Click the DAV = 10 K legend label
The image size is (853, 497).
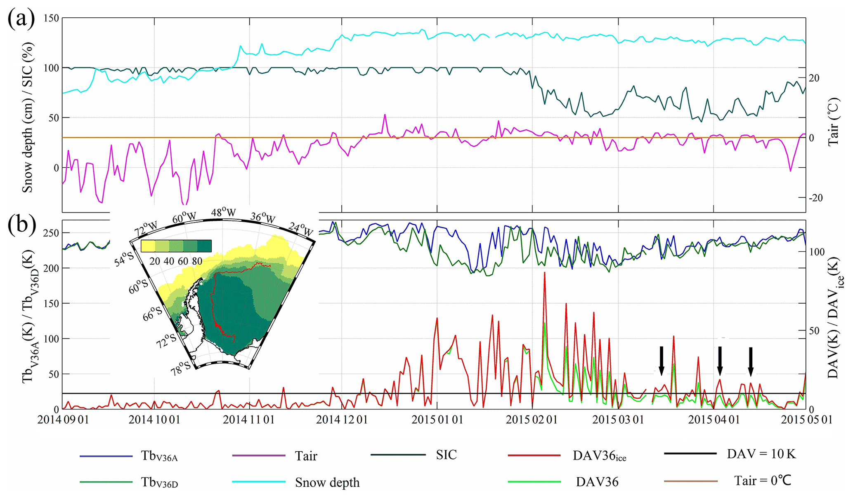click(x=761, y=454)
